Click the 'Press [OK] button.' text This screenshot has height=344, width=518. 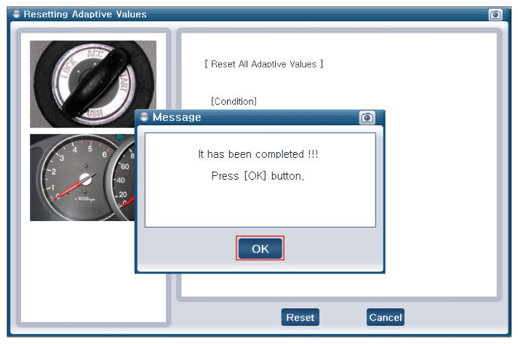[x=258, y=175]
